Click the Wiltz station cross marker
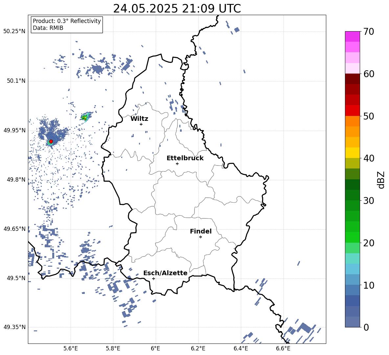Image resolution: width=389 pixels, height=355 pixels. click(141, 124)
